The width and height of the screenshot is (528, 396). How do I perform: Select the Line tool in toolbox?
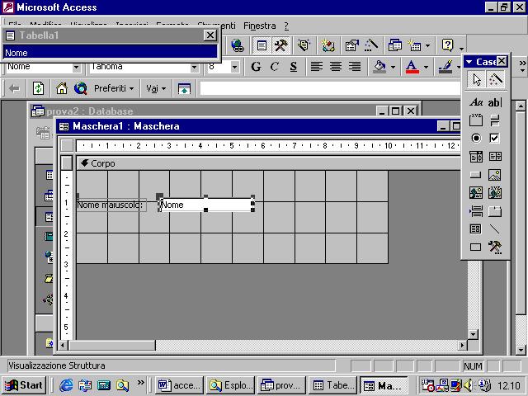pos(495,229)
